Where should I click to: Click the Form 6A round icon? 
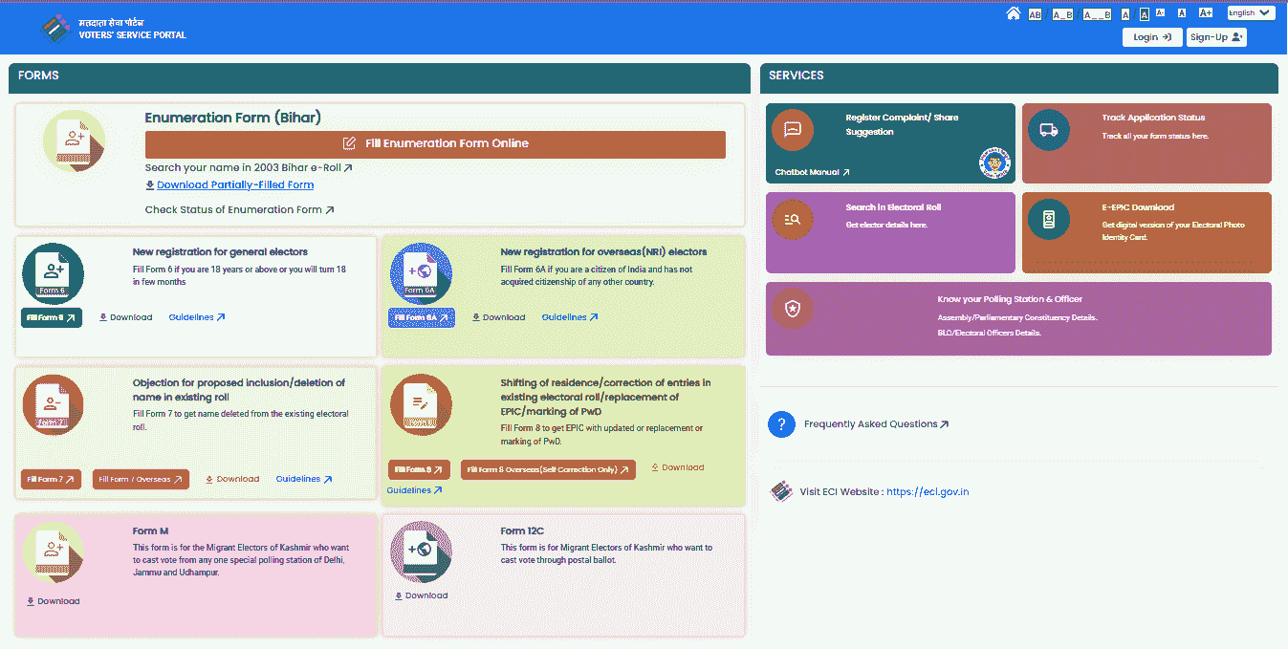pos(421,273)
